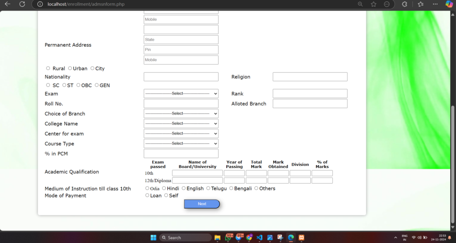The width and height of the screenshot is (456, 243).
Task: Open the Exam dropdown
Action: pos(181,94)
